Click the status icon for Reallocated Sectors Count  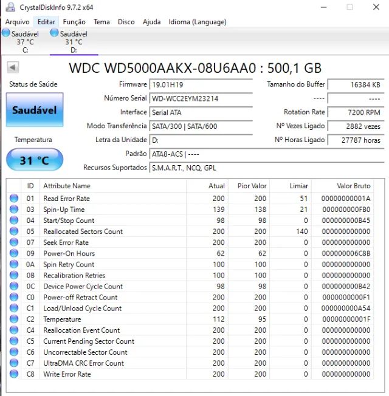(14, 231)
